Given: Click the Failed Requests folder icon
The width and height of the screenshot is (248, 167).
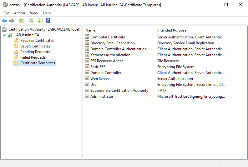Looking at the screenshot, I should coord(16,57).
